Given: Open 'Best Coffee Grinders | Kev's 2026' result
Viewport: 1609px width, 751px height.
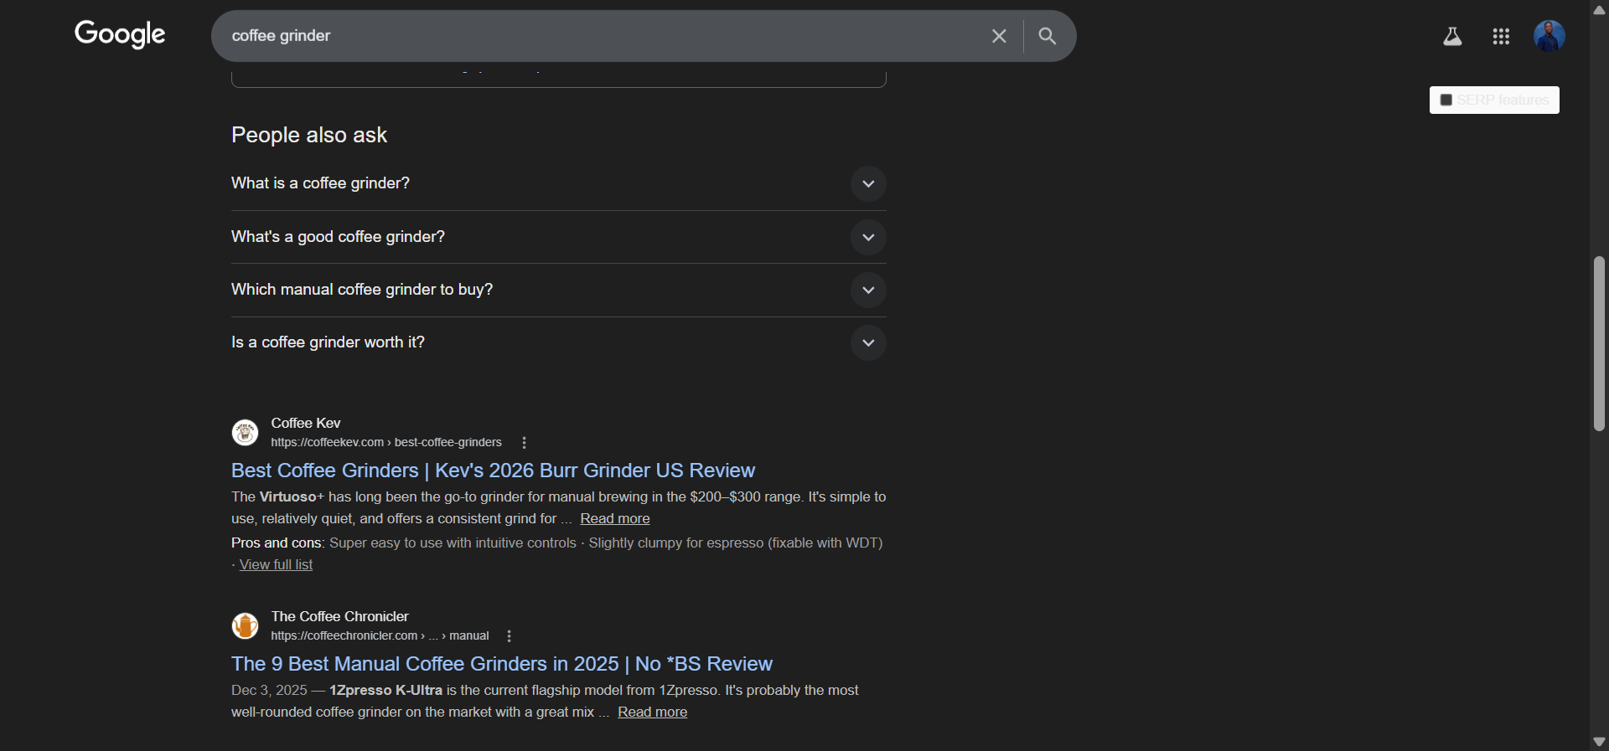Looking at the screenshot, I should click(x=493, y=471).
